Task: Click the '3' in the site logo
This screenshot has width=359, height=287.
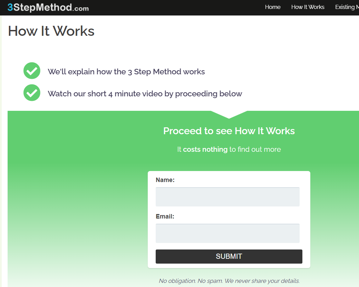Action: click(x=11, y=7)
